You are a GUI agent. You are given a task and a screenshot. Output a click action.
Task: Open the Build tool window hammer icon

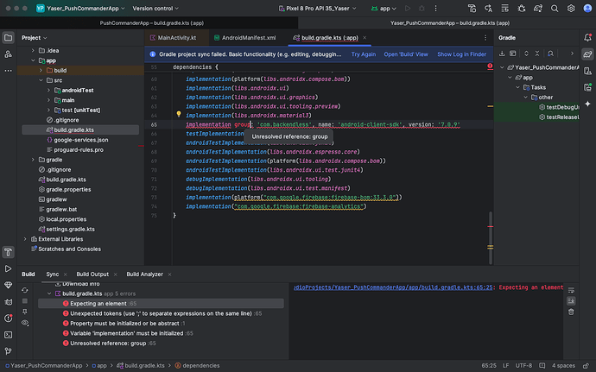pyautogui.click(x=8, y=252)
